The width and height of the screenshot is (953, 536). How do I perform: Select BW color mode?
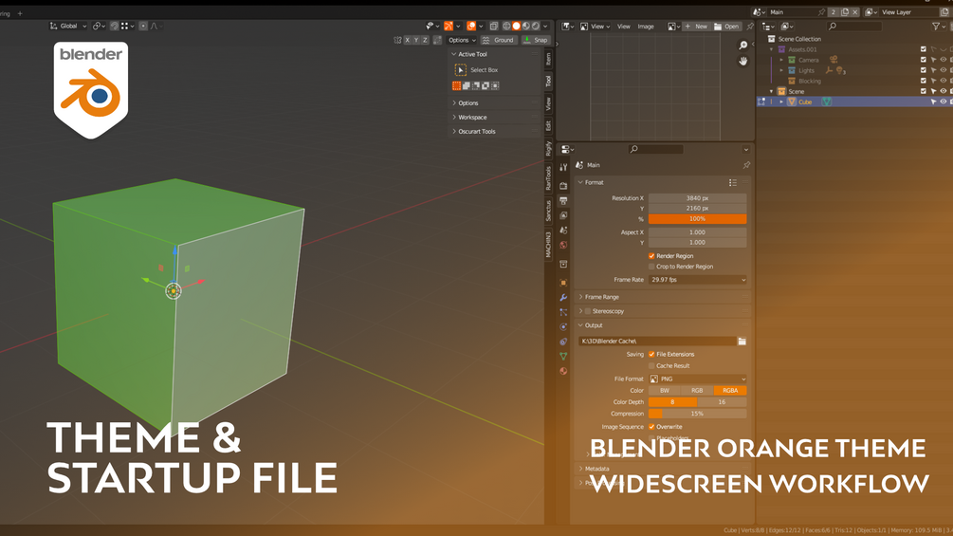click(665, 390)
